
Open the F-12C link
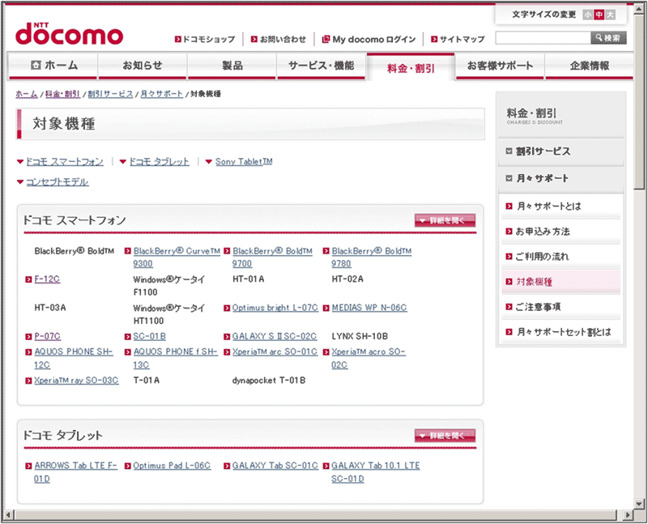pos(47,279)
